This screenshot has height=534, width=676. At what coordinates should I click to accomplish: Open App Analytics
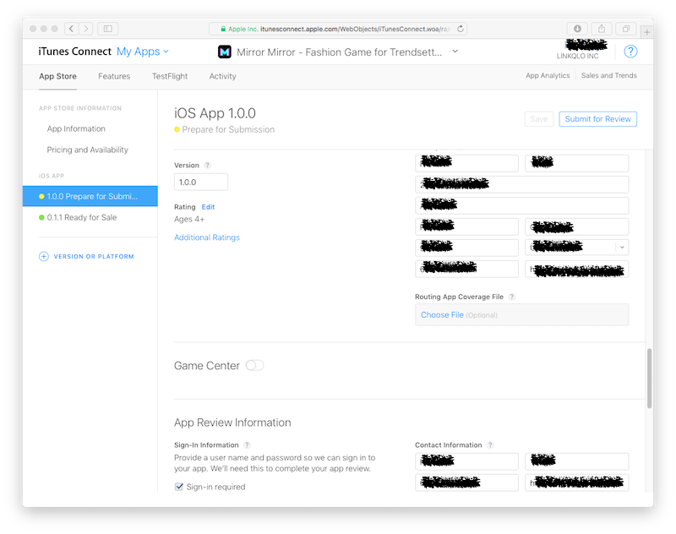tap(548, 75)
